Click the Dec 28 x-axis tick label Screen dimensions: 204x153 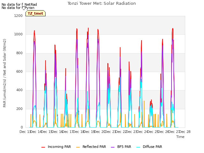pyautogui.click(x=185, y=132)
